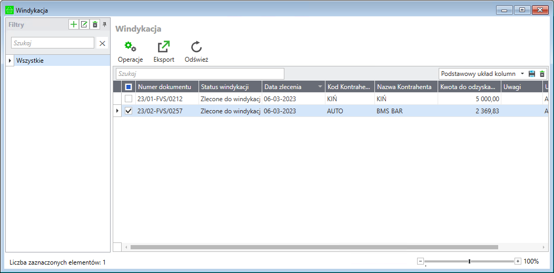Click the table search field
Screen dimensions: 554x273
click(200, 74)
